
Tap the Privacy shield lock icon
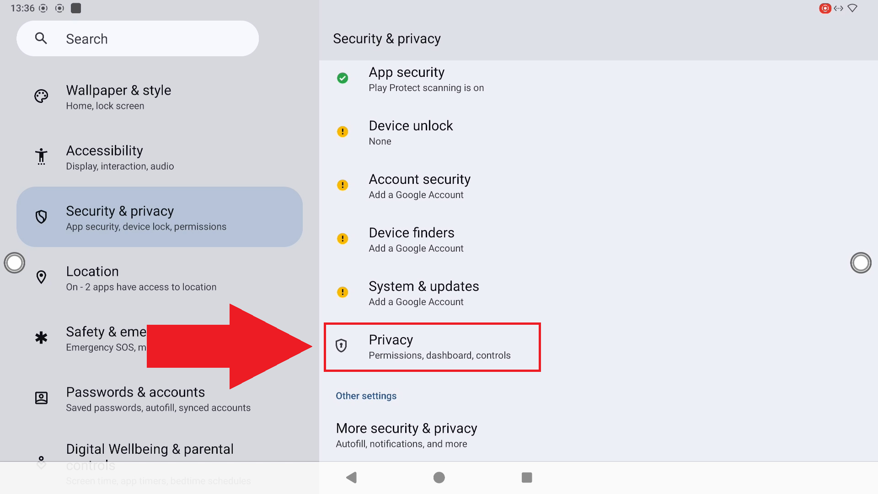[x=341, y=346]
